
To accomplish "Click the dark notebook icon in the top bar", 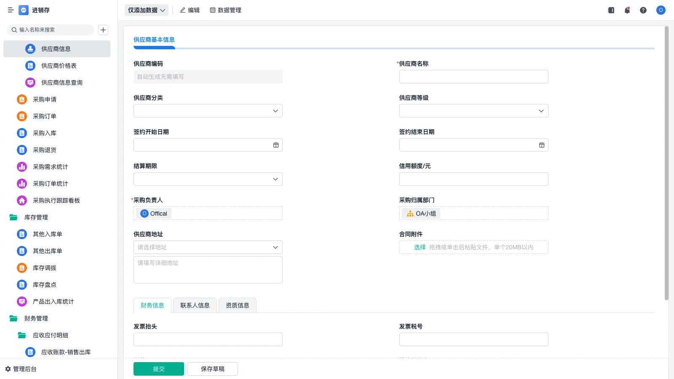I will coord(611,10).
